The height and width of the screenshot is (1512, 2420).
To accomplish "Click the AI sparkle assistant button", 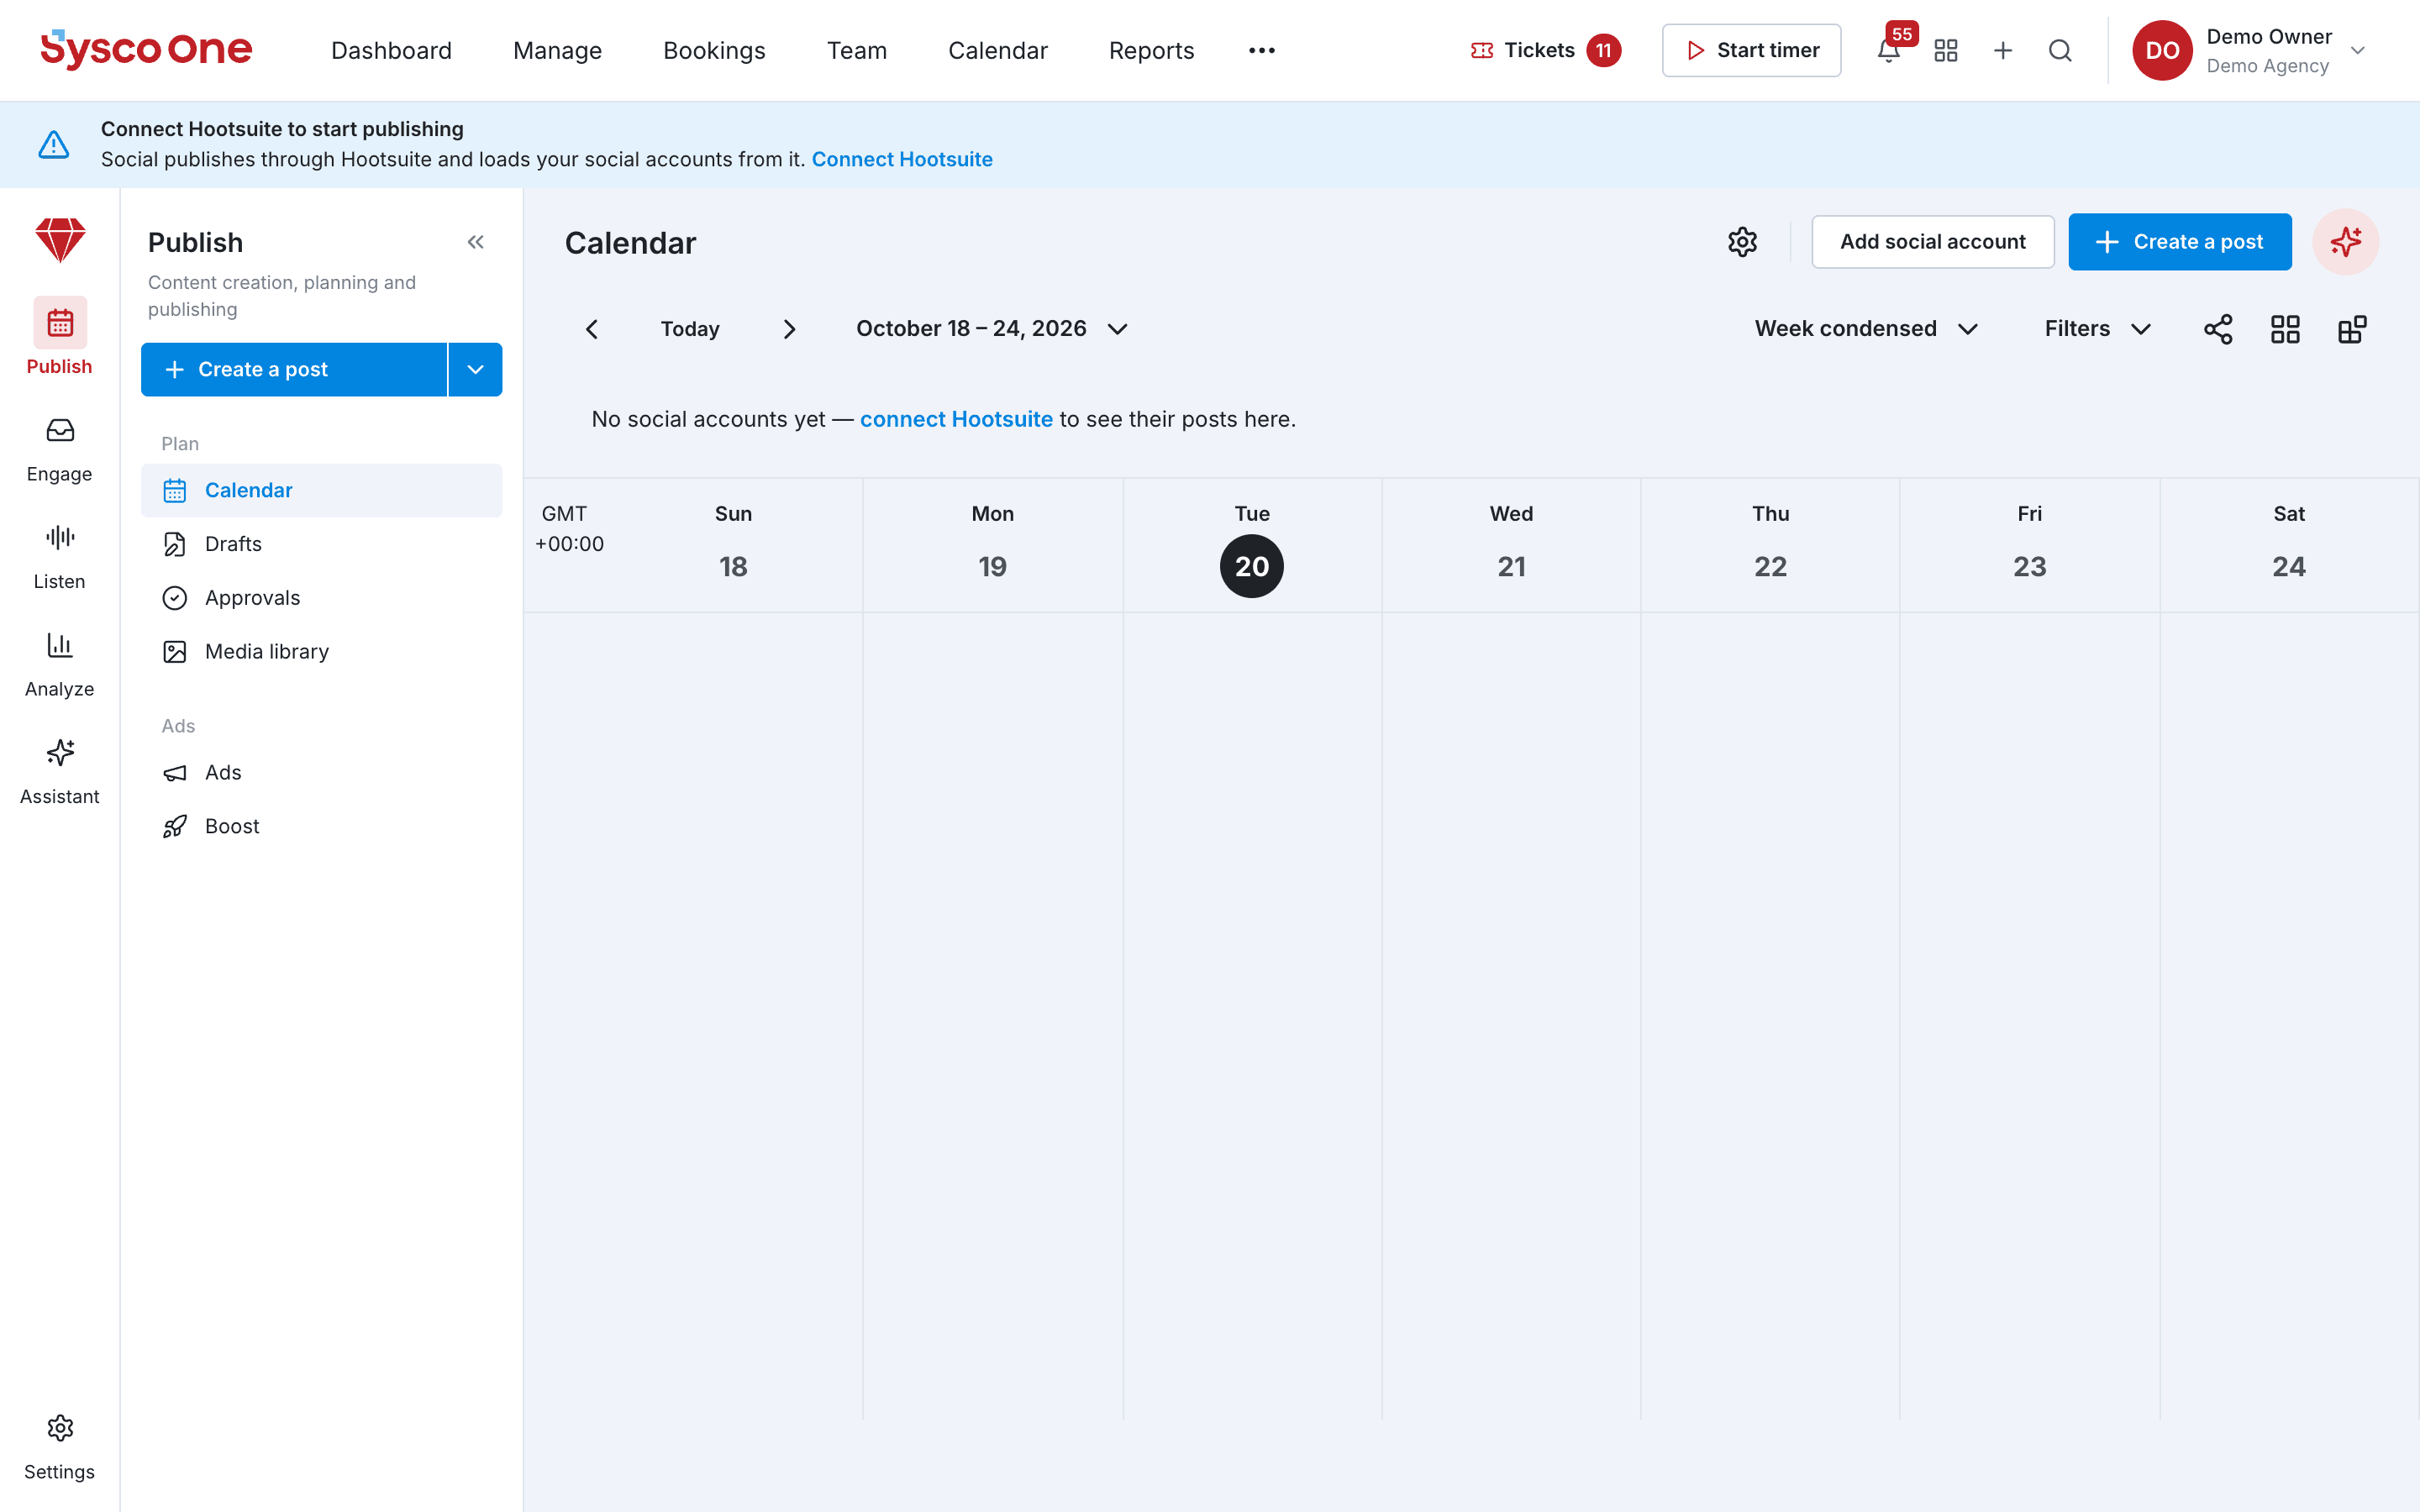I will (2345, 242).
